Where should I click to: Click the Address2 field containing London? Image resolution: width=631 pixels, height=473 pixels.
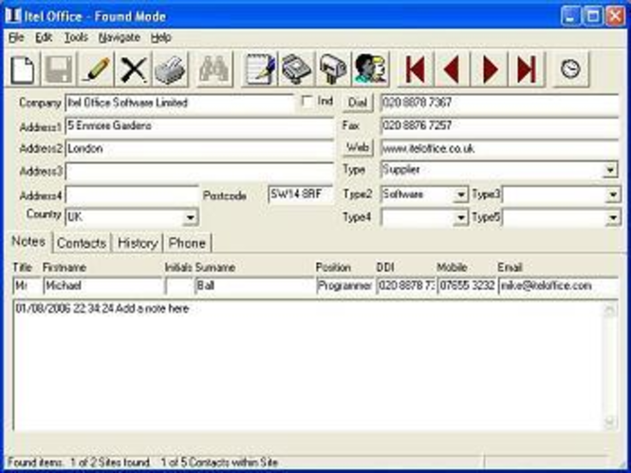199,149
